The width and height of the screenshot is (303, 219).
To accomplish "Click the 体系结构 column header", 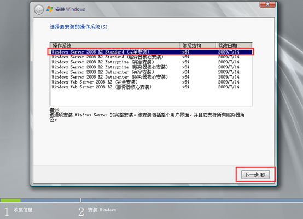I will coord(197,45).
